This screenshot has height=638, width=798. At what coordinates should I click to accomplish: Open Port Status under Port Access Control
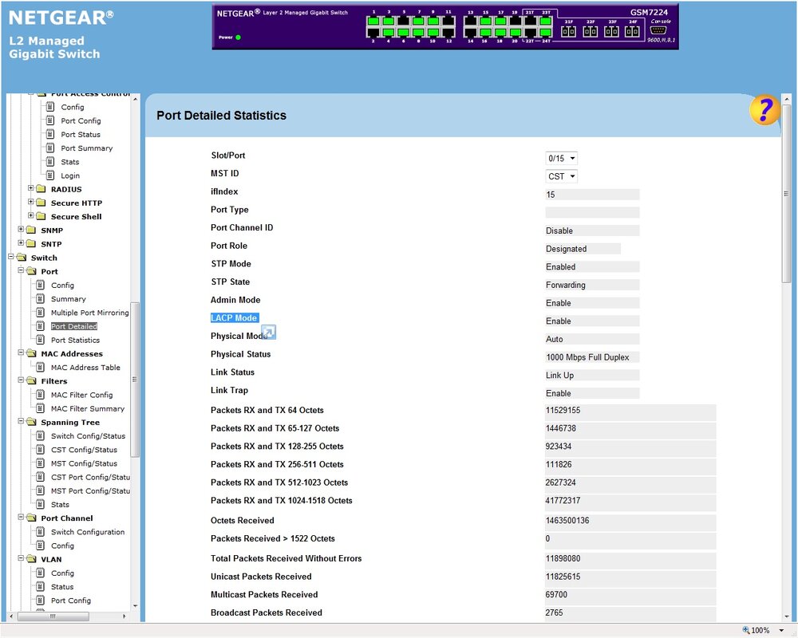point(81,134)
